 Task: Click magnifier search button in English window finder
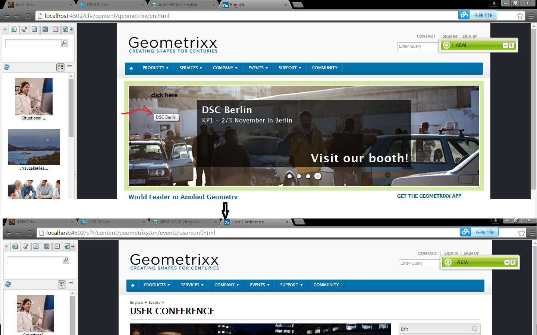(x=64, y=43)
